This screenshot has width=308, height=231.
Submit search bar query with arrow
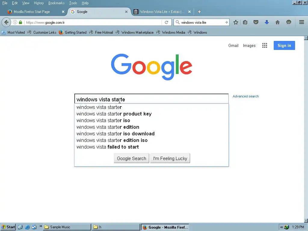click(226, 22)
